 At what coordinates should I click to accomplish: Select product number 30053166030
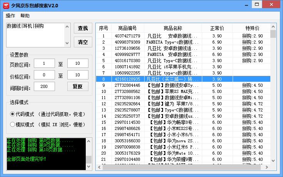pyautogui.click(x=127, y=141)
